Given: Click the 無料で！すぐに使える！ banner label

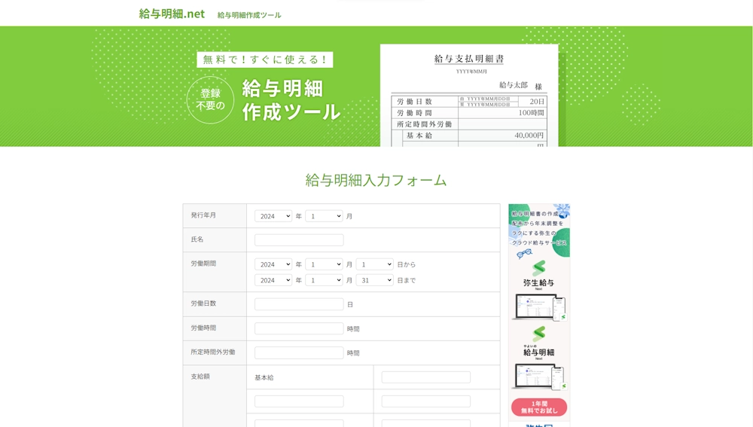Looking at the screenshot, I should tap(264, 59).
